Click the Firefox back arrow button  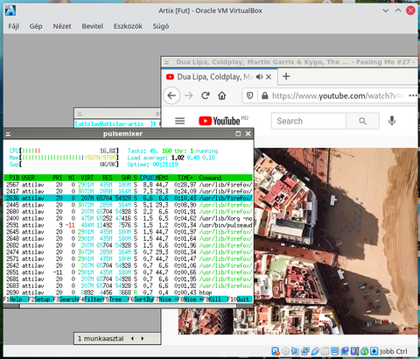pos(171,95)
